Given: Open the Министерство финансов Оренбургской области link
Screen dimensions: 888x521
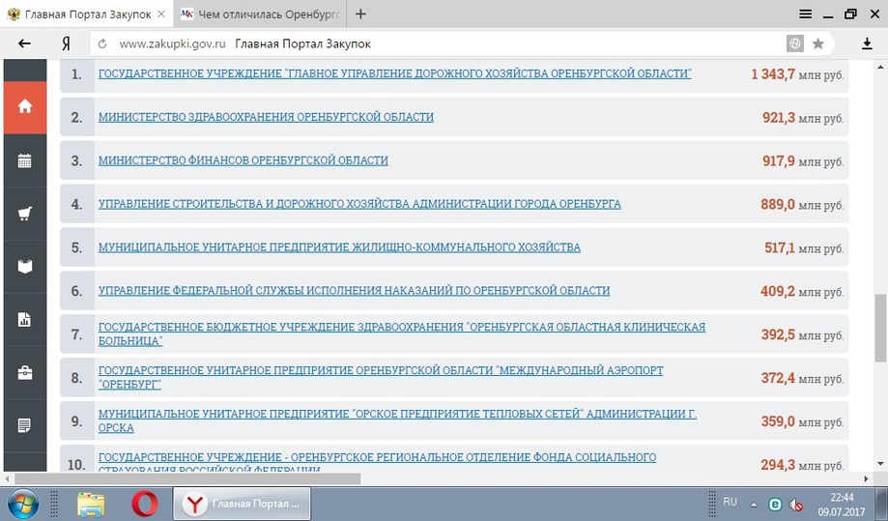Looking at the screenshot, I should coord(243,160).
